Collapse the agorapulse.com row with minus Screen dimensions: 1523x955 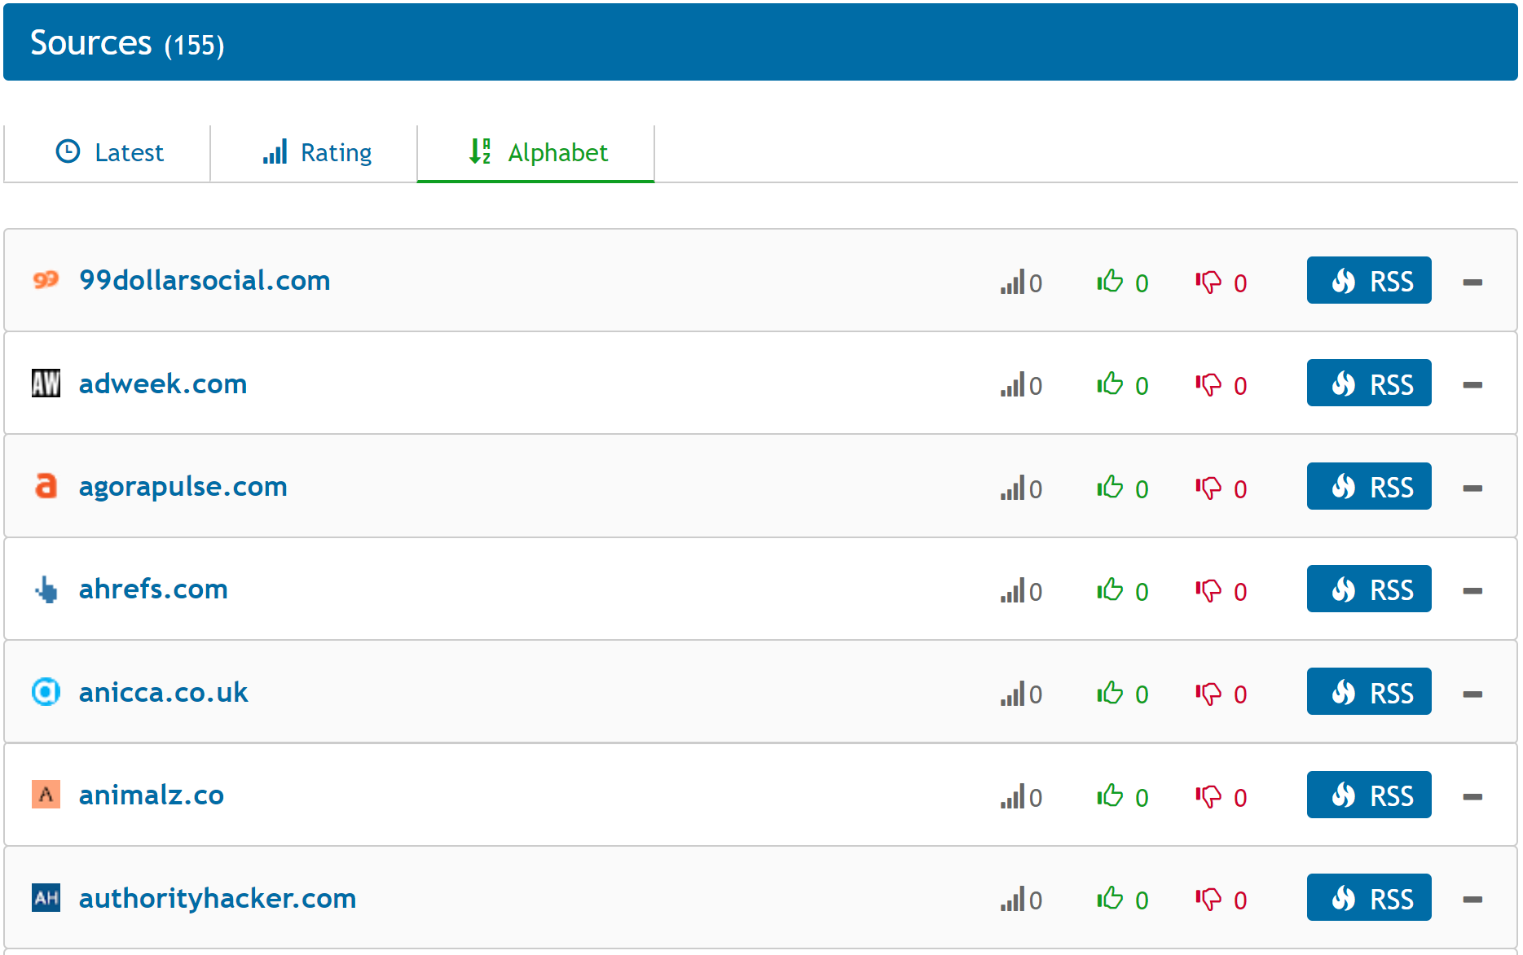[x=1472, y=488]
